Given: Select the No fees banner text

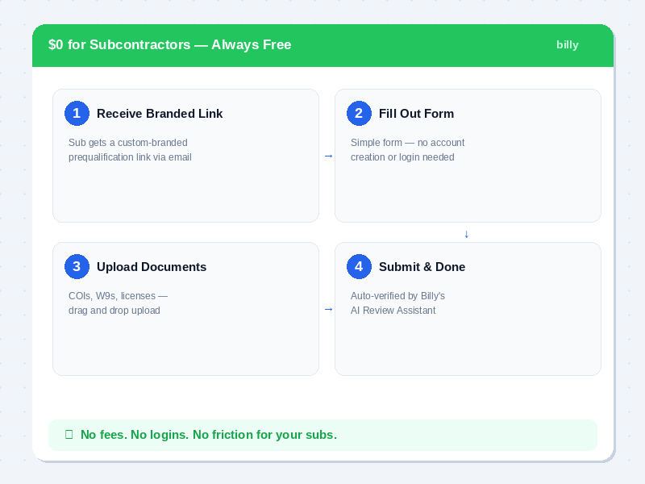Looking at the screenshot, I should point(208,434).
